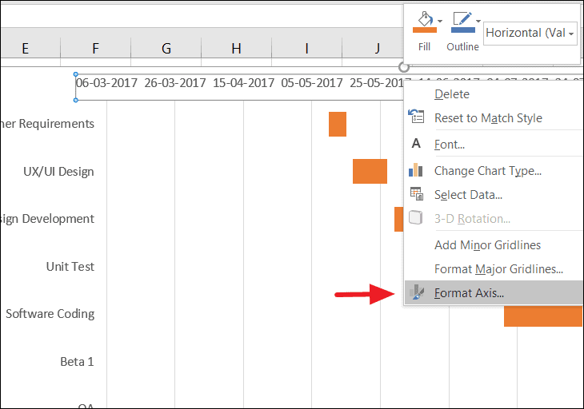Select the orange bar for Software Coding

tap(542, 316)
